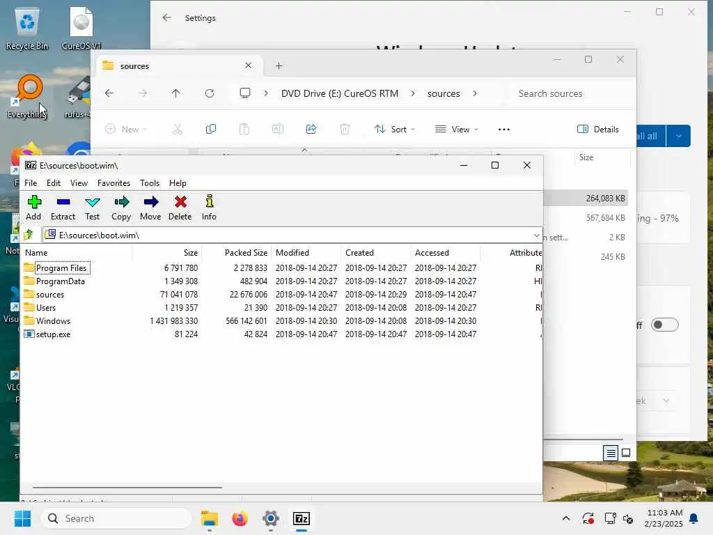
Task: Click the Search sources field in Explorer
Action: click(x=571, y=93)
